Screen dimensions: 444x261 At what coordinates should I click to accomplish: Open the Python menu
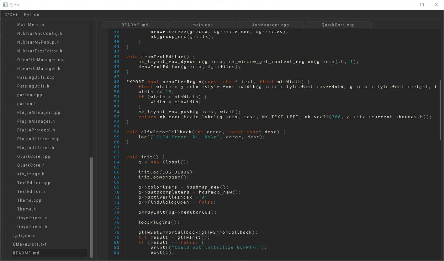coord(31,14)
